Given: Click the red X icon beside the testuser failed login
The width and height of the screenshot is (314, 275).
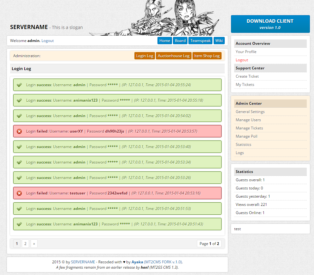Looking at the screenshot, I should coord(19,193).
